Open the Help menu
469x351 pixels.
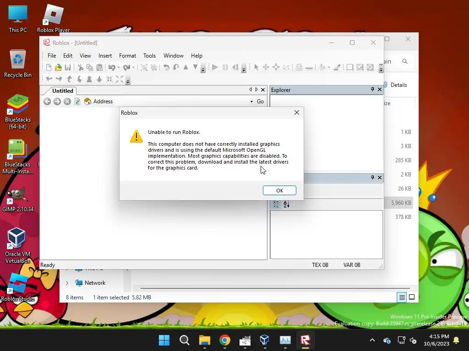196,55
